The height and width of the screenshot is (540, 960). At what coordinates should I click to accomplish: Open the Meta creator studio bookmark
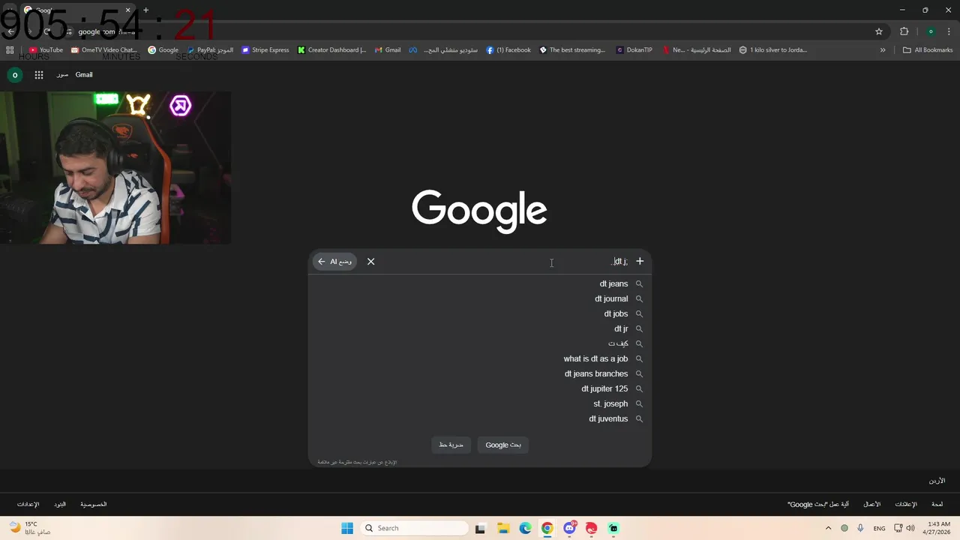[443, 50]
